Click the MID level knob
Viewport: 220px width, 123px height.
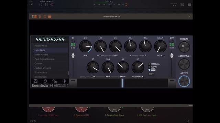tap(108, 67)
